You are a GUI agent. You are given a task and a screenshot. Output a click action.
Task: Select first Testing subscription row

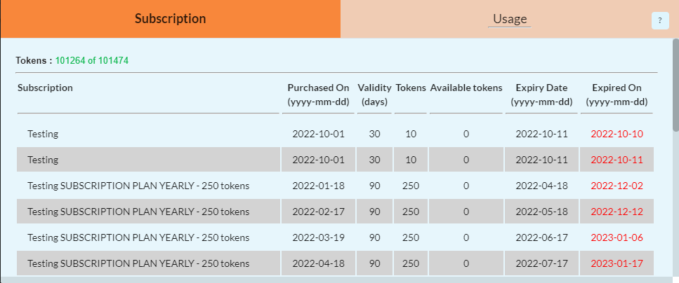tap(43, 134)
